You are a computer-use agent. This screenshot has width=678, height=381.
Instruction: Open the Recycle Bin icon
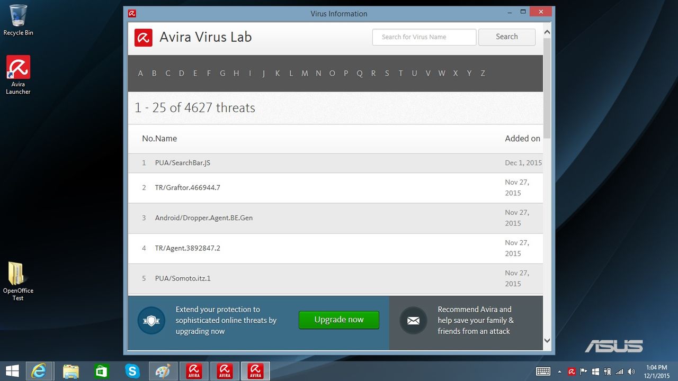pyautogui.click(x=18, y=20)
